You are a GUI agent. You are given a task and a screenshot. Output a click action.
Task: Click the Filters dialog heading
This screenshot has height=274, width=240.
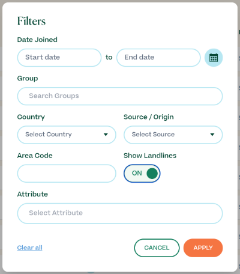[x=31, y=21]
